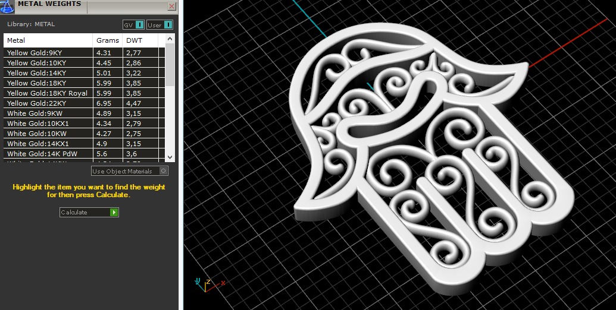Image resolution: width=616 pixels, height=310 pixels.
Task: Click the 4.31 grams cell
Action: 108,52
